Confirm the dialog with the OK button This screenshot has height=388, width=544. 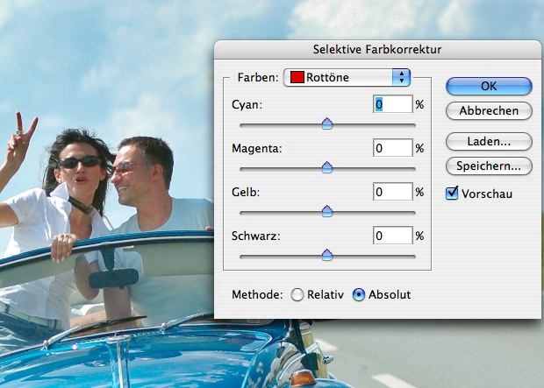click(x=489, y=86)
